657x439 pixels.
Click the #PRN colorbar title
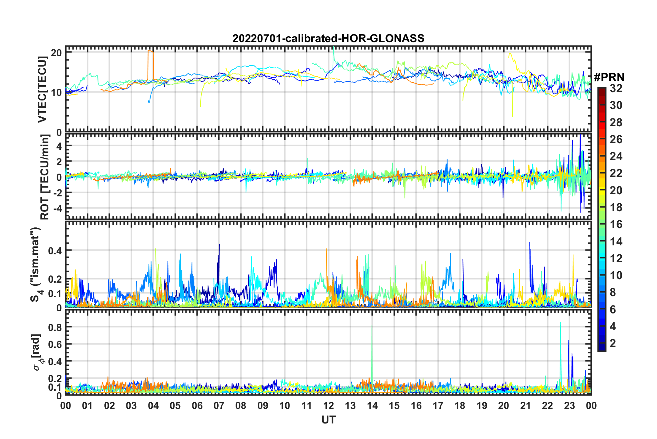click(x=609, y=77)
